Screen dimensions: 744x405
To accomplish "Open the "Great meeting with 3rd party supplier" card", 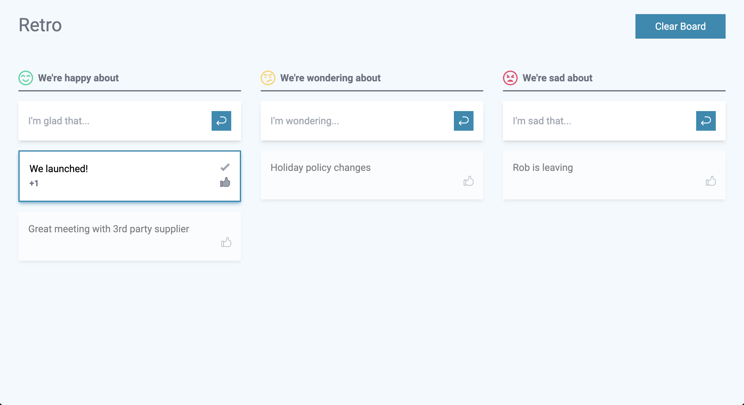I will point(109,229).
